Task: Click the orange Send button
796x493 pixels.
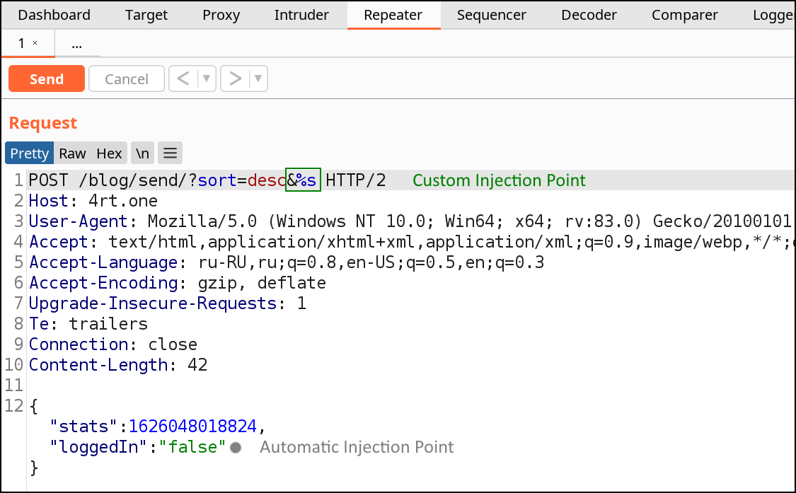Action: (x=47, y=79)
